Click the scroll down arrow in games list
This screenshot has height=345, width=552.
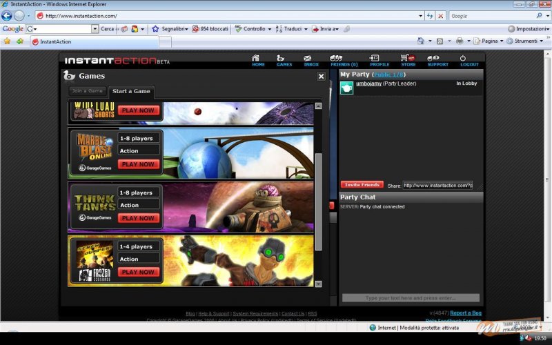pyautogui.click(x=318, y=283)
